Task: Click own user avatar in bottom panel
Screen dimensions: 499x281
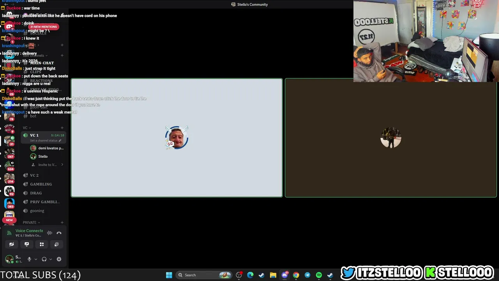Action: tap(9, 259)
